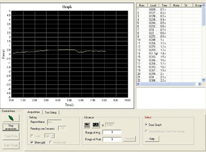Click the Graph title text
Screen dimensions: 206x152
pyautogui.click(x=67, y=7)
